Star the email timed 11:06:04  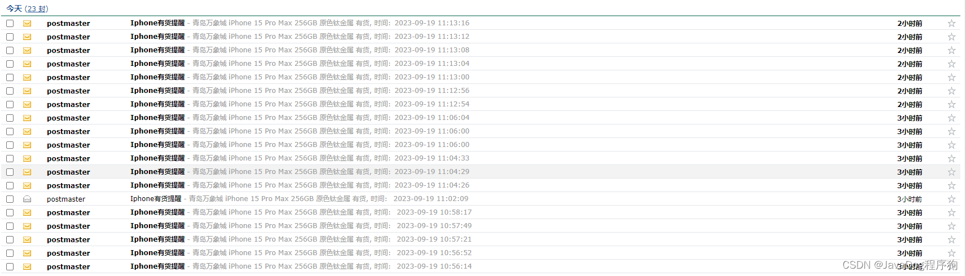pyautogui.click(x=951, y=118)
